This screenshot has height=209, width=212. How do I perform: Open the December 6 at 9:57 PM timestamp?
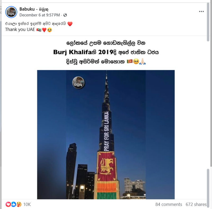point(39,15)
